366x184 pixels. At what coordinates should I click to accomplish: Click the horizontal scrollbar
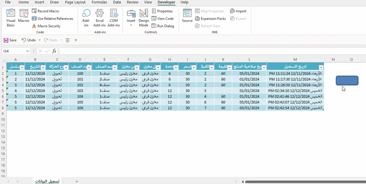305,181
